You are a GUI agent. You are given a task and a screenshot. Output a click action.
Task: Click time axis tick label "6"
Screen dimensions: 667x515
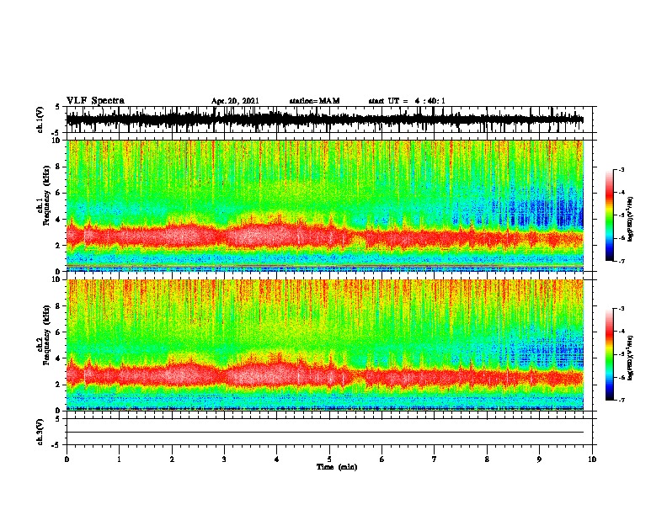coord(382,459)
